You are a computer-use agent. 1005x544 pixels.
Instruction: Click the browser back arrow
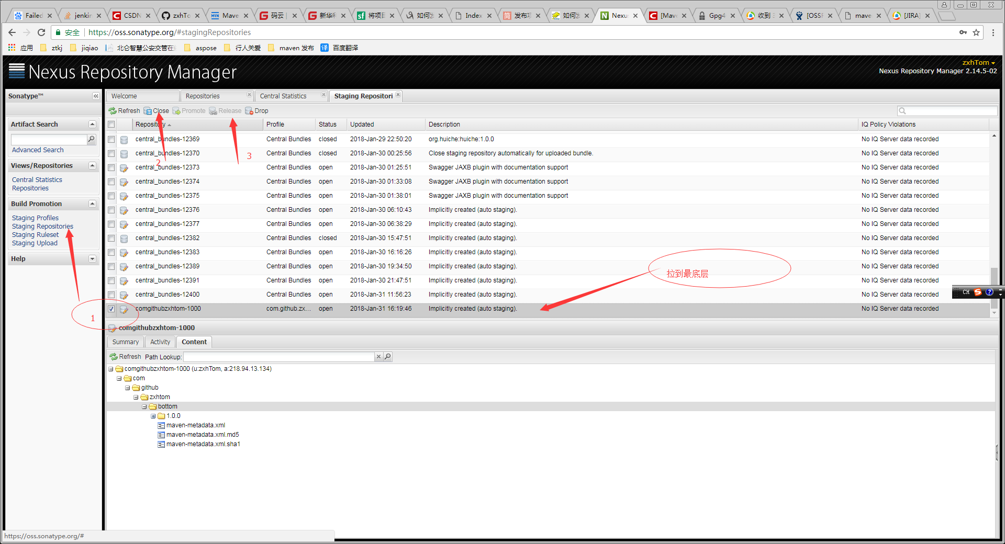coord(12,32)
